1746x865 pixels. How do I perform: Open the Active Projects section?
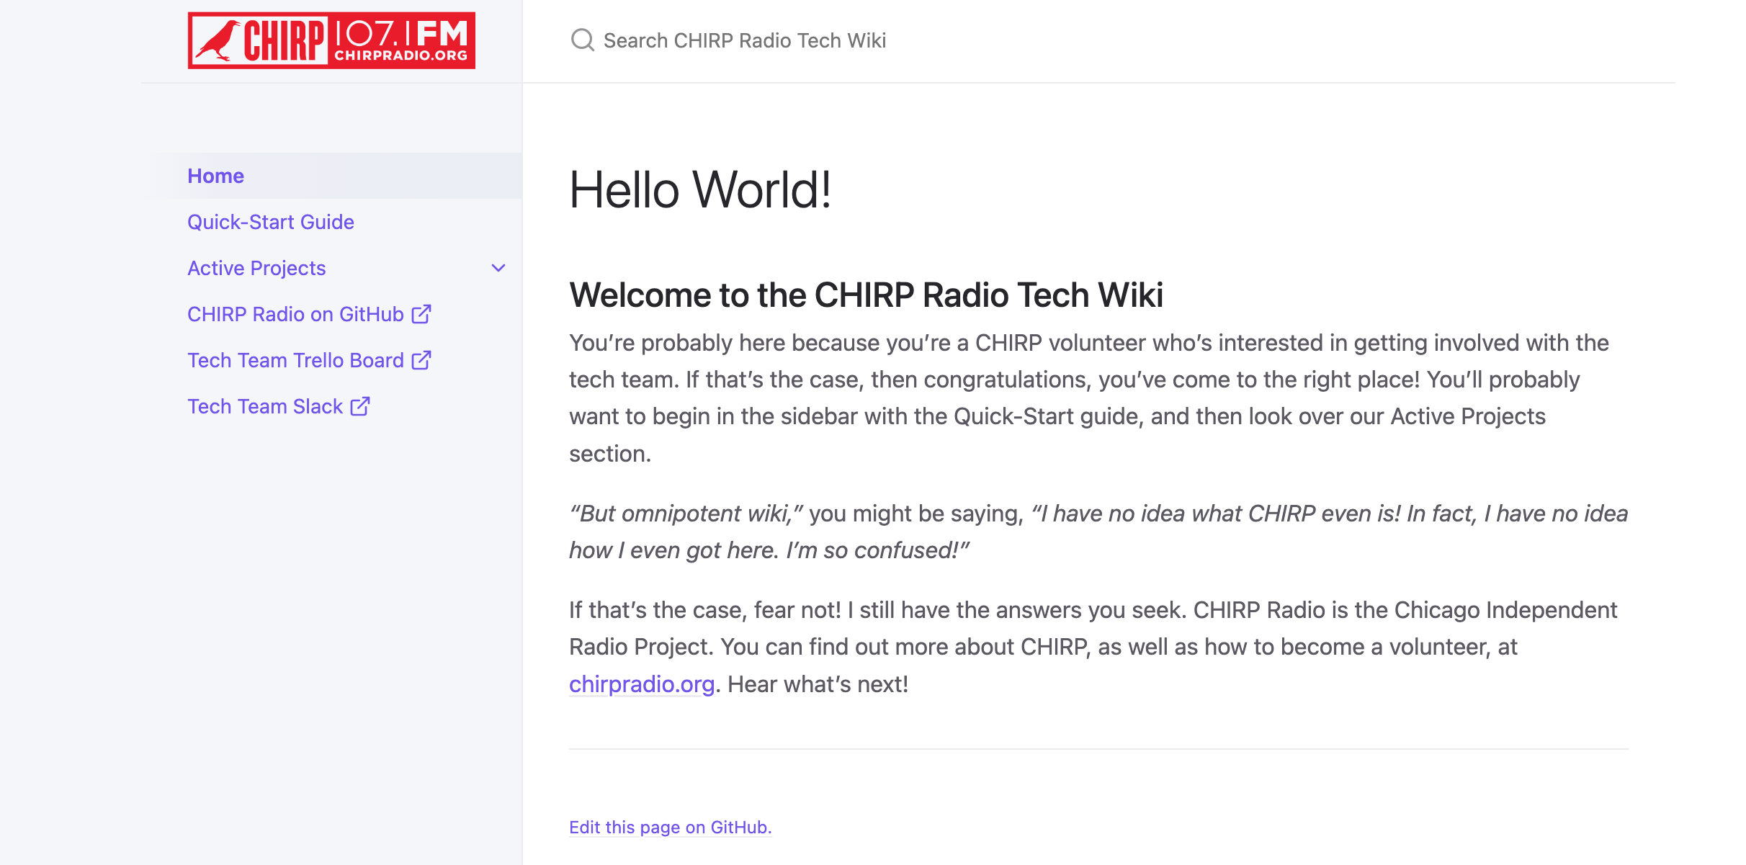(x=256, y=267)
